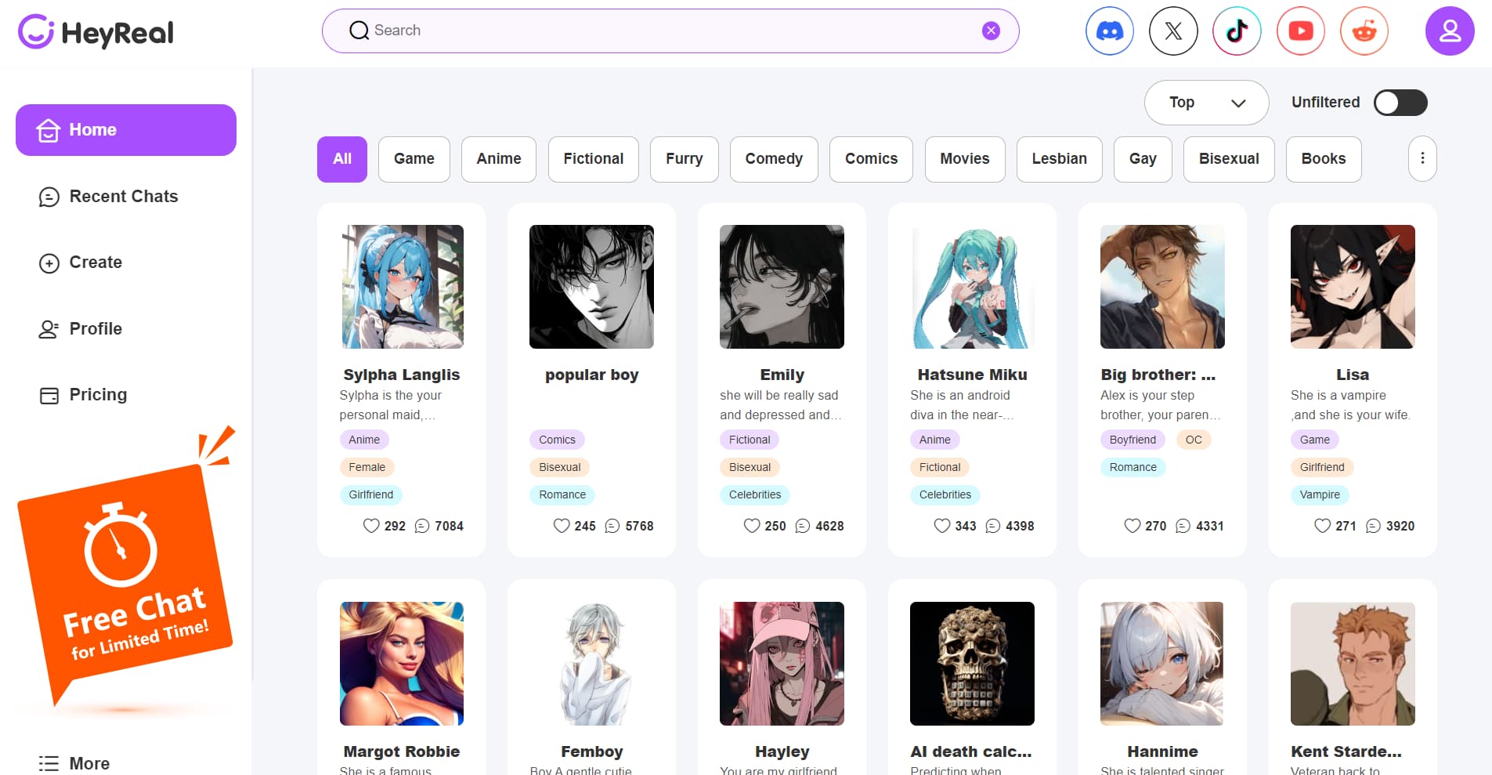
Task: Click the OC tag on Big brother card
Action: coord(1194,440)
